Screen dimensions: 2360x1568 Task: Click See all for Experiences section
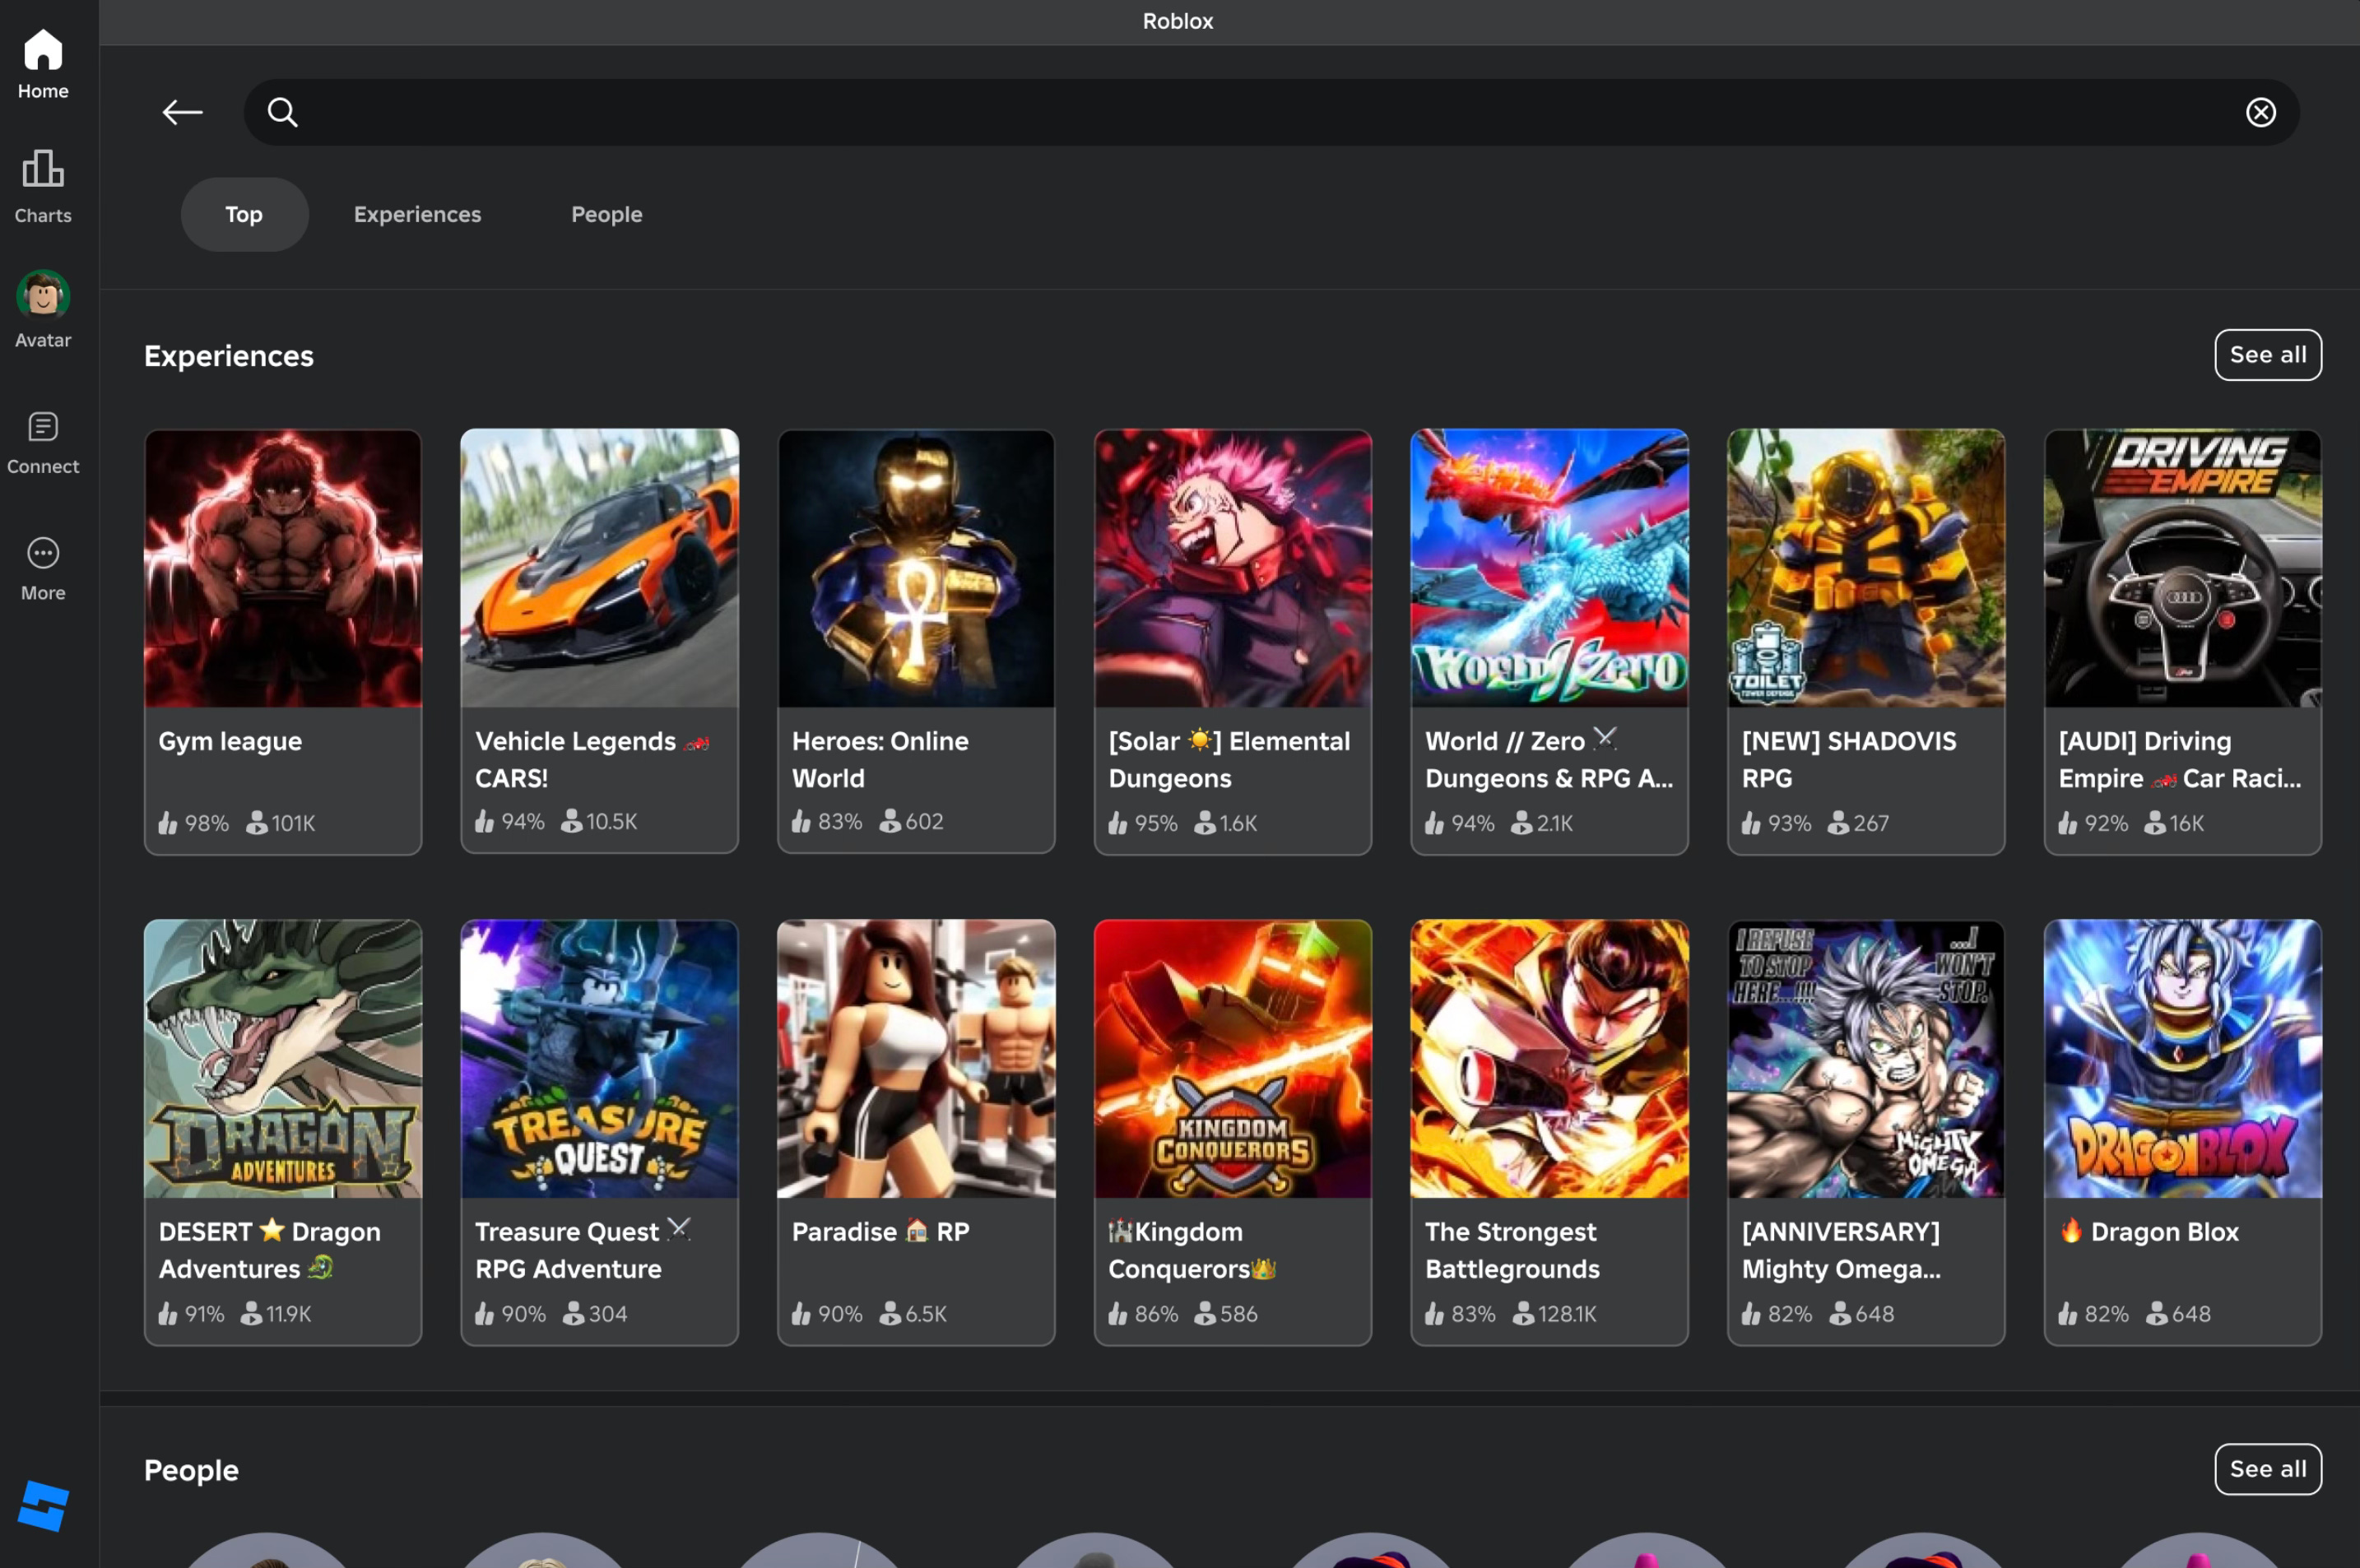(2267, 355)
